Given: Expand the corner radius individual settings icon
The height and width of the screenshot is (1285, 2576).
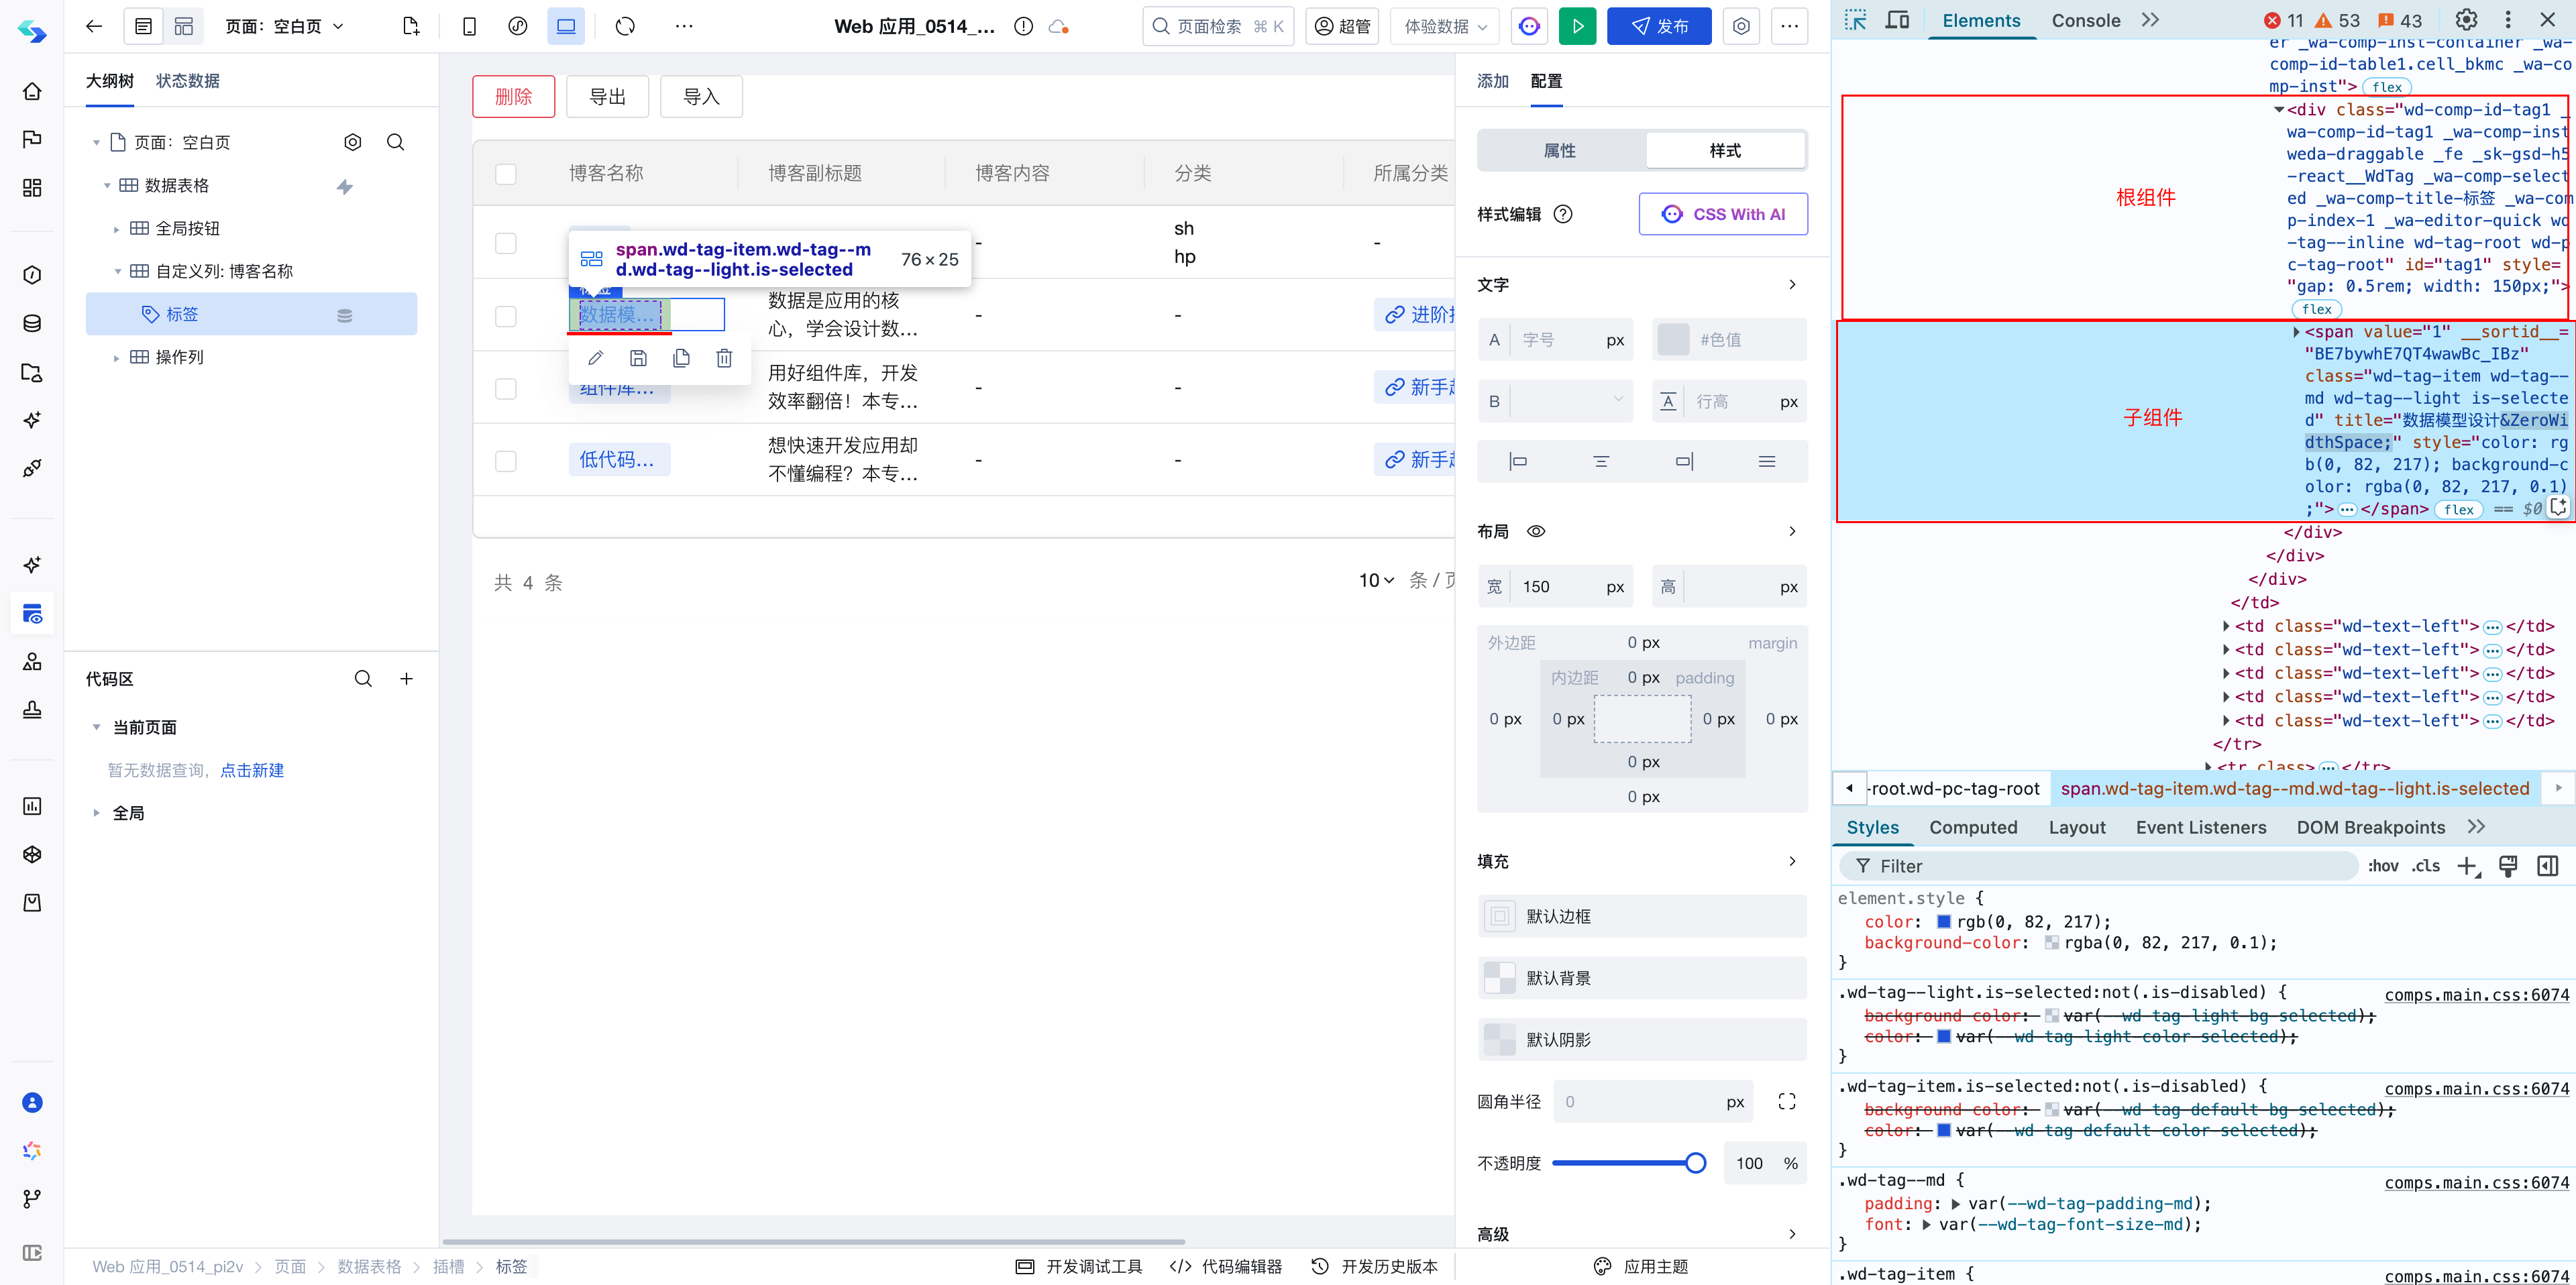Looking at the screenshot, I should [1787, 1101].
